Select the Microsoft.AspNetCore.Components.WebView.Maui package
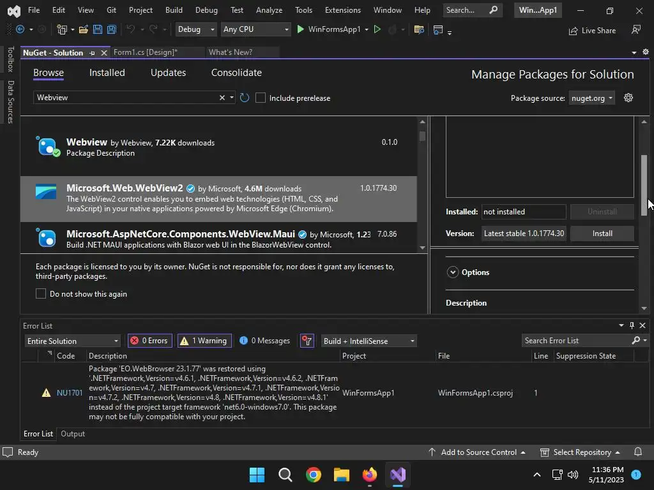This screenshot has height=490, width=654. coord(218,237)
